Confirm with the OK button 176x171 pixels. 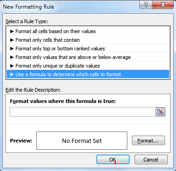113,160
